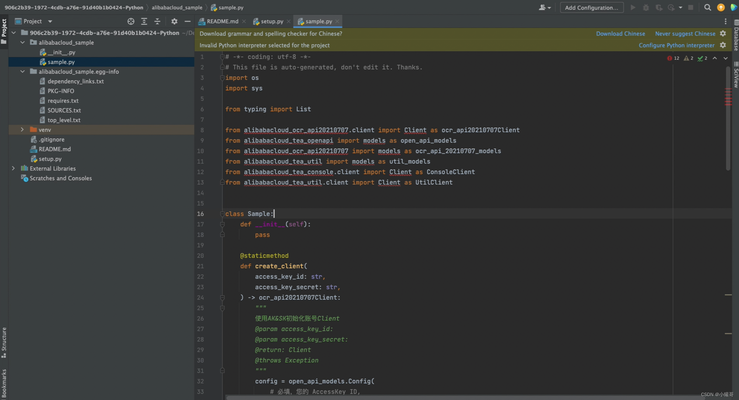Click the Expand All icon in Project panel

144,21
